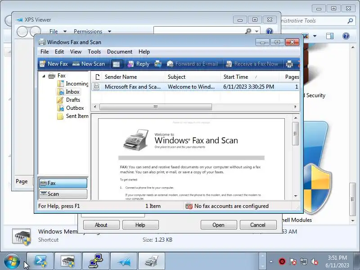
Task: Collapse the Fax tree node
Action: point(44,76)
